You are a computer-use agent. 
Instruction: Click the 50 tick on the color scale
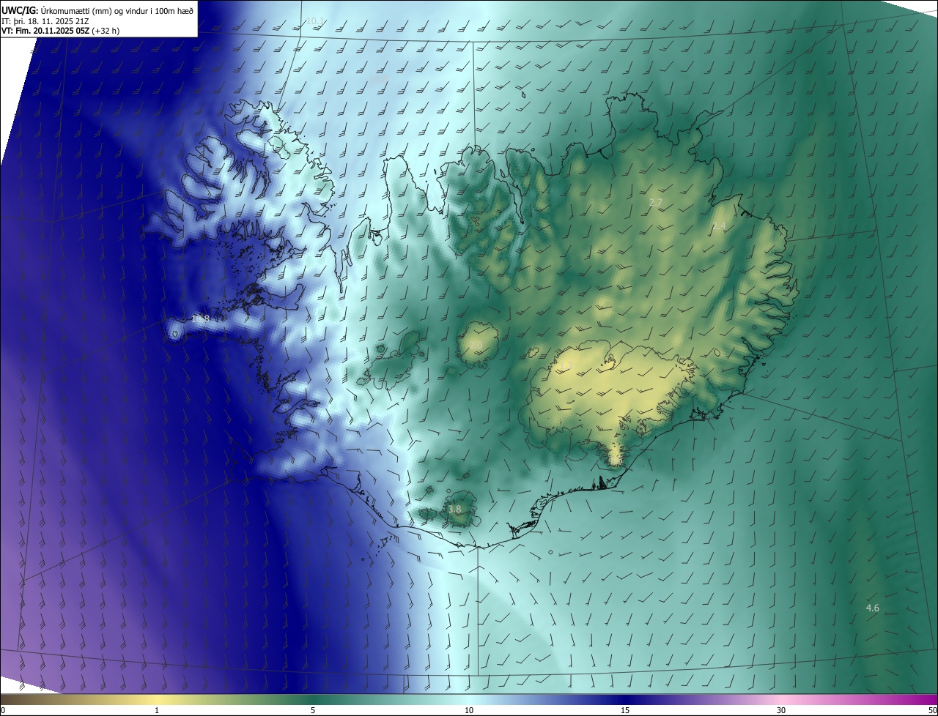[932, 710]
